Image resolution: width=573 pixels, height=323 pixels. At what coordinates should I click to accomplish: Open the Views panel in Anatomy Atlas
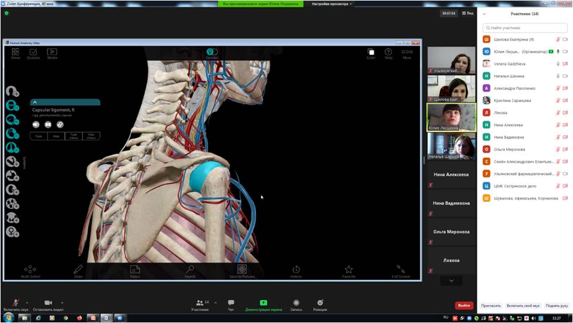coord(15,53)
